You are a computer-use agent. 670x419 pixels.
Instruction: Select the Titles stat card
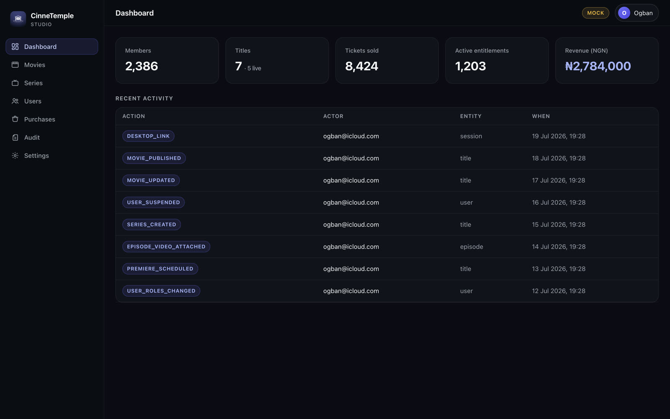coord(277,60)
